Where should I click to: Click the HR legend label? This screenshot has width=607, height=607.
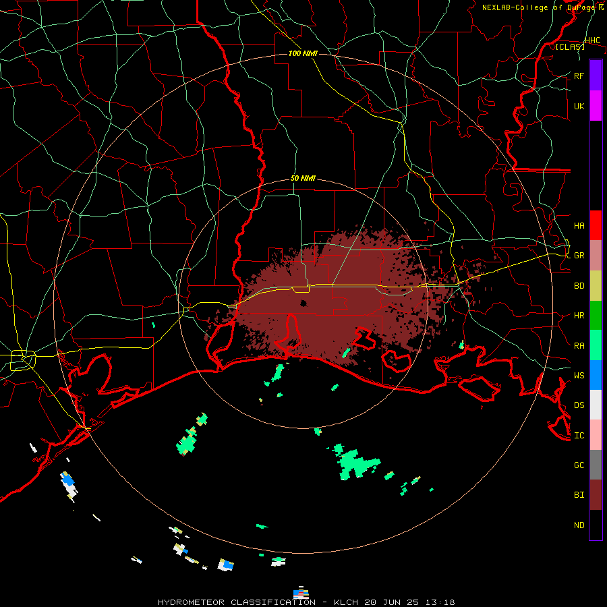(x=579, y=316)
